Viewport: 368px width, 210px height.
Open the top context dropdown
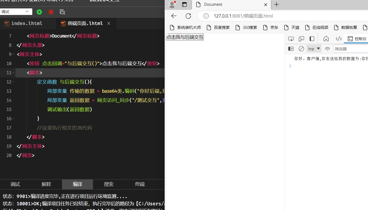(314, 49)
